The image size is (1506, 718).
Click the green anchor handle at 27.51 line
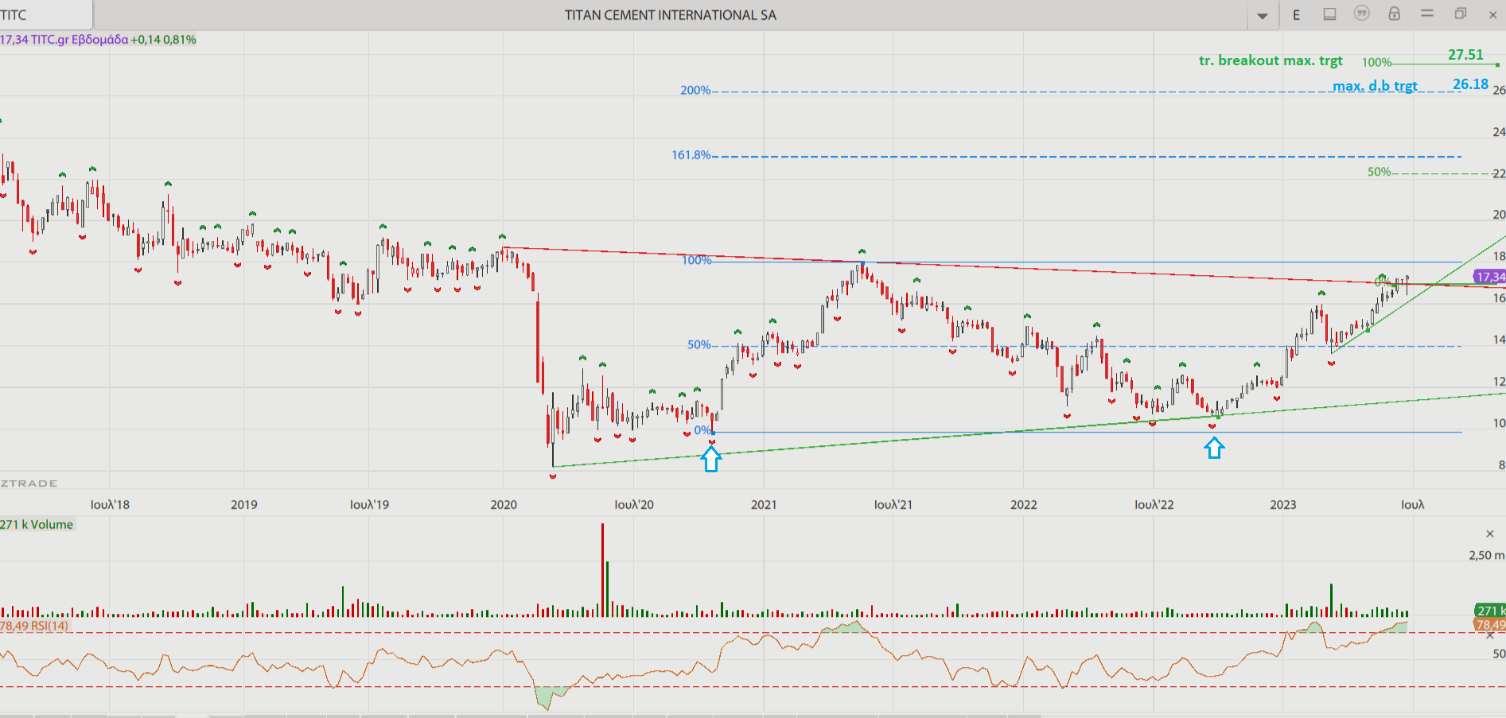pyautogui.click(x=1496, y=64)
